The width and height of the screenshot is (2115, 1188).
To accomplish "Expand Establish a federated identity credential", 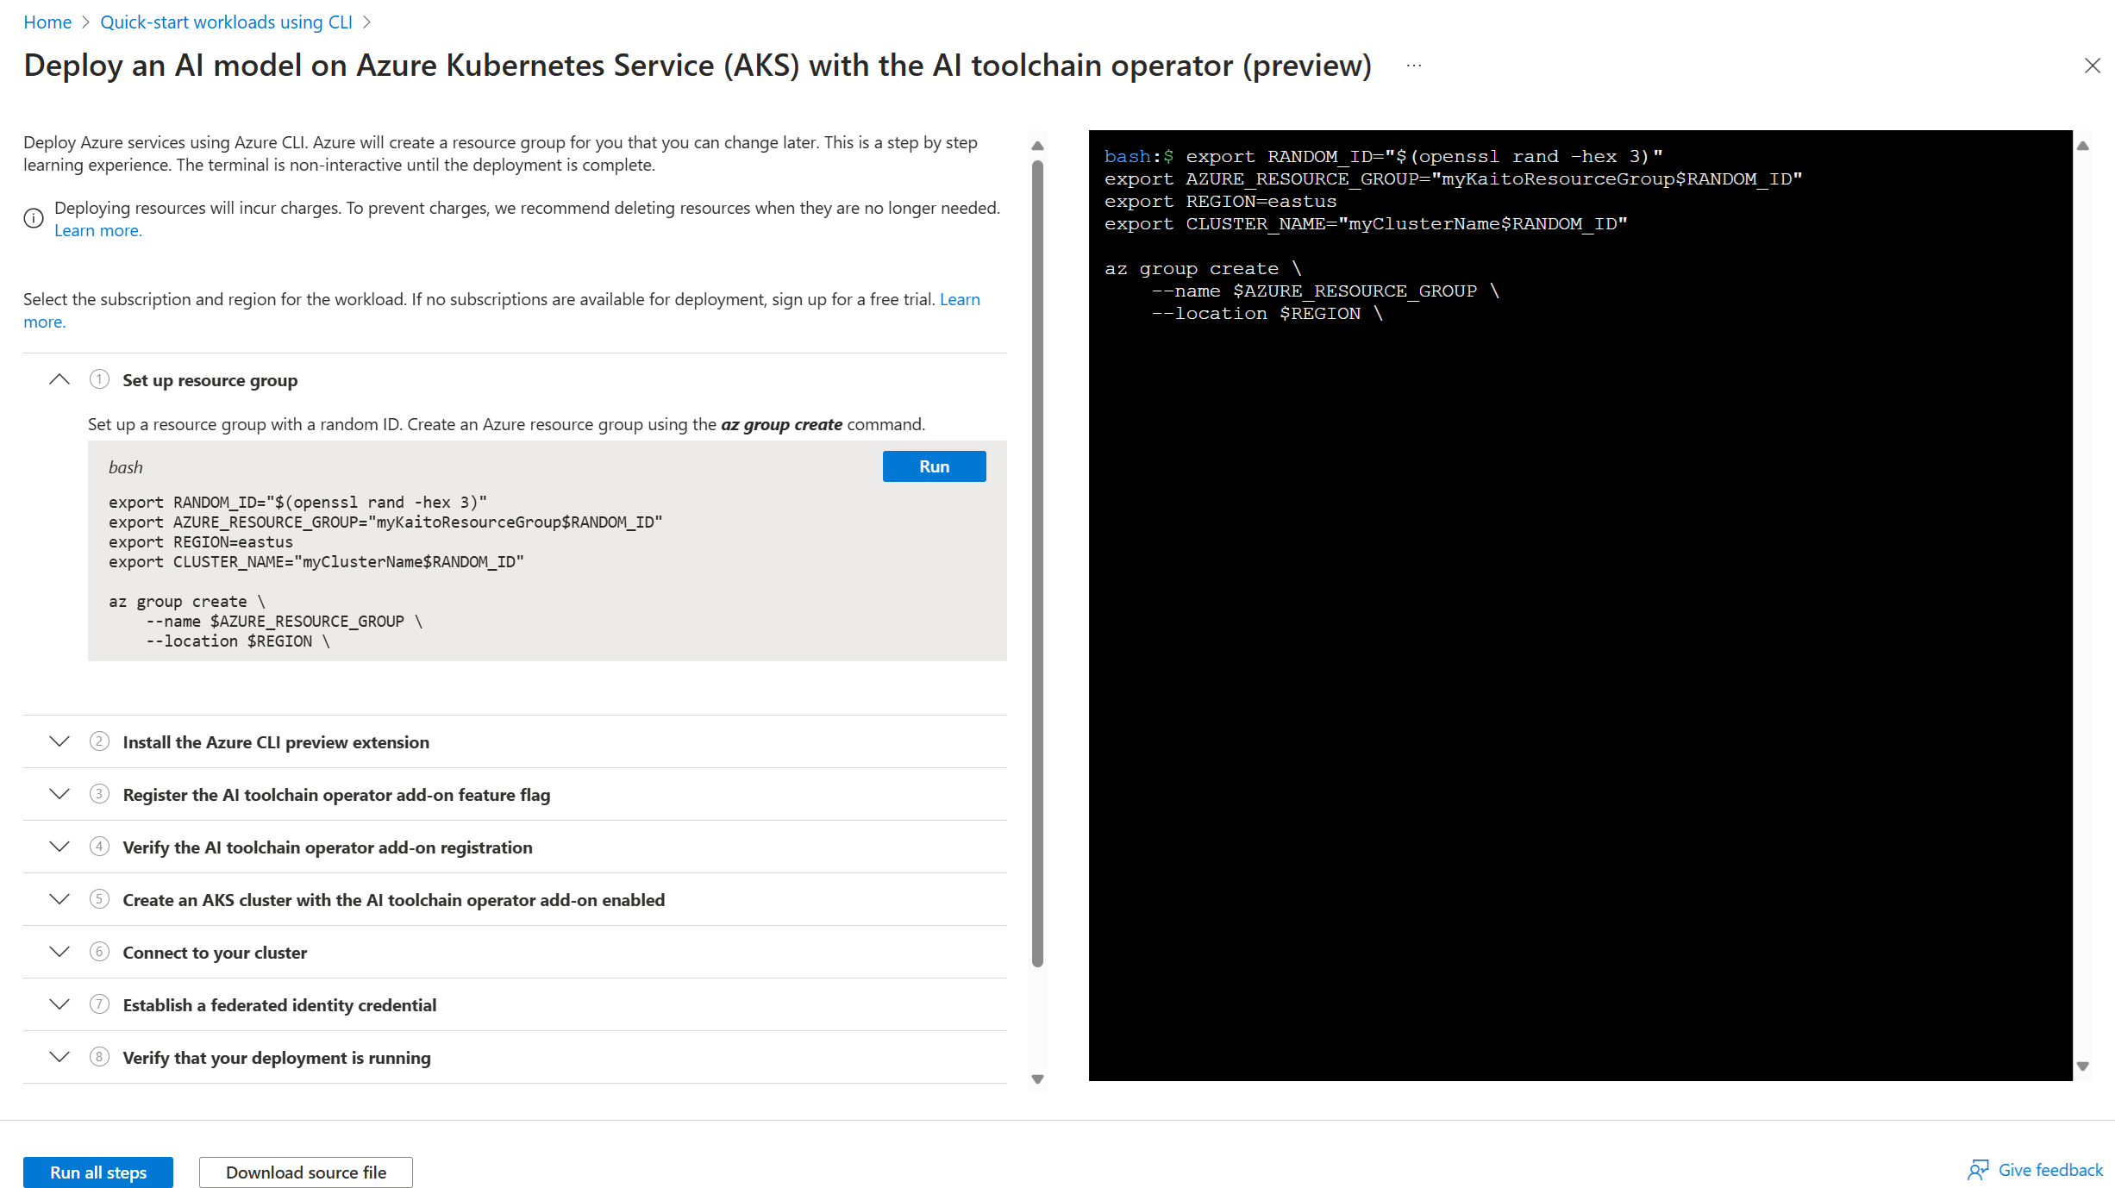I will tap(59, 1004).
